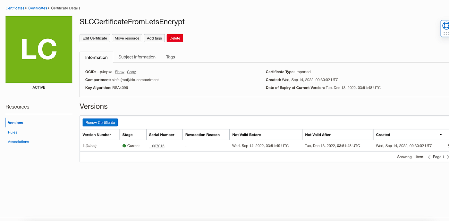Screen dimensions: 449x221
Task: Copy the OCID value
Action: tap(131, 72)
